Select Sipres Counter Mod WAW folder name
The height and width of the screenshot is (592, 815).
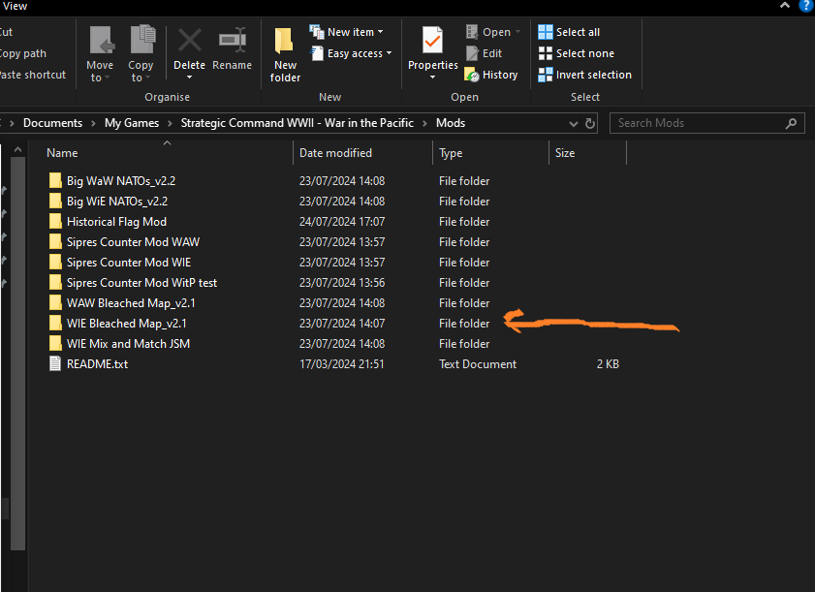(133, 241)
